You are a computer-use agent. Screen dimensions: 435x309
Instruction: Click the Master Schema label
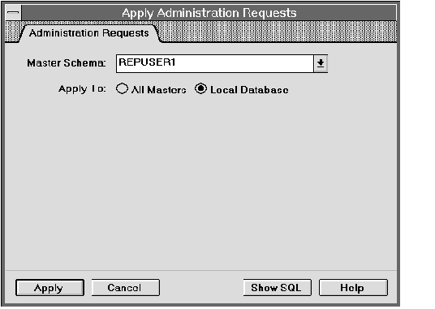pyautogui.click(x=67, y=63)
